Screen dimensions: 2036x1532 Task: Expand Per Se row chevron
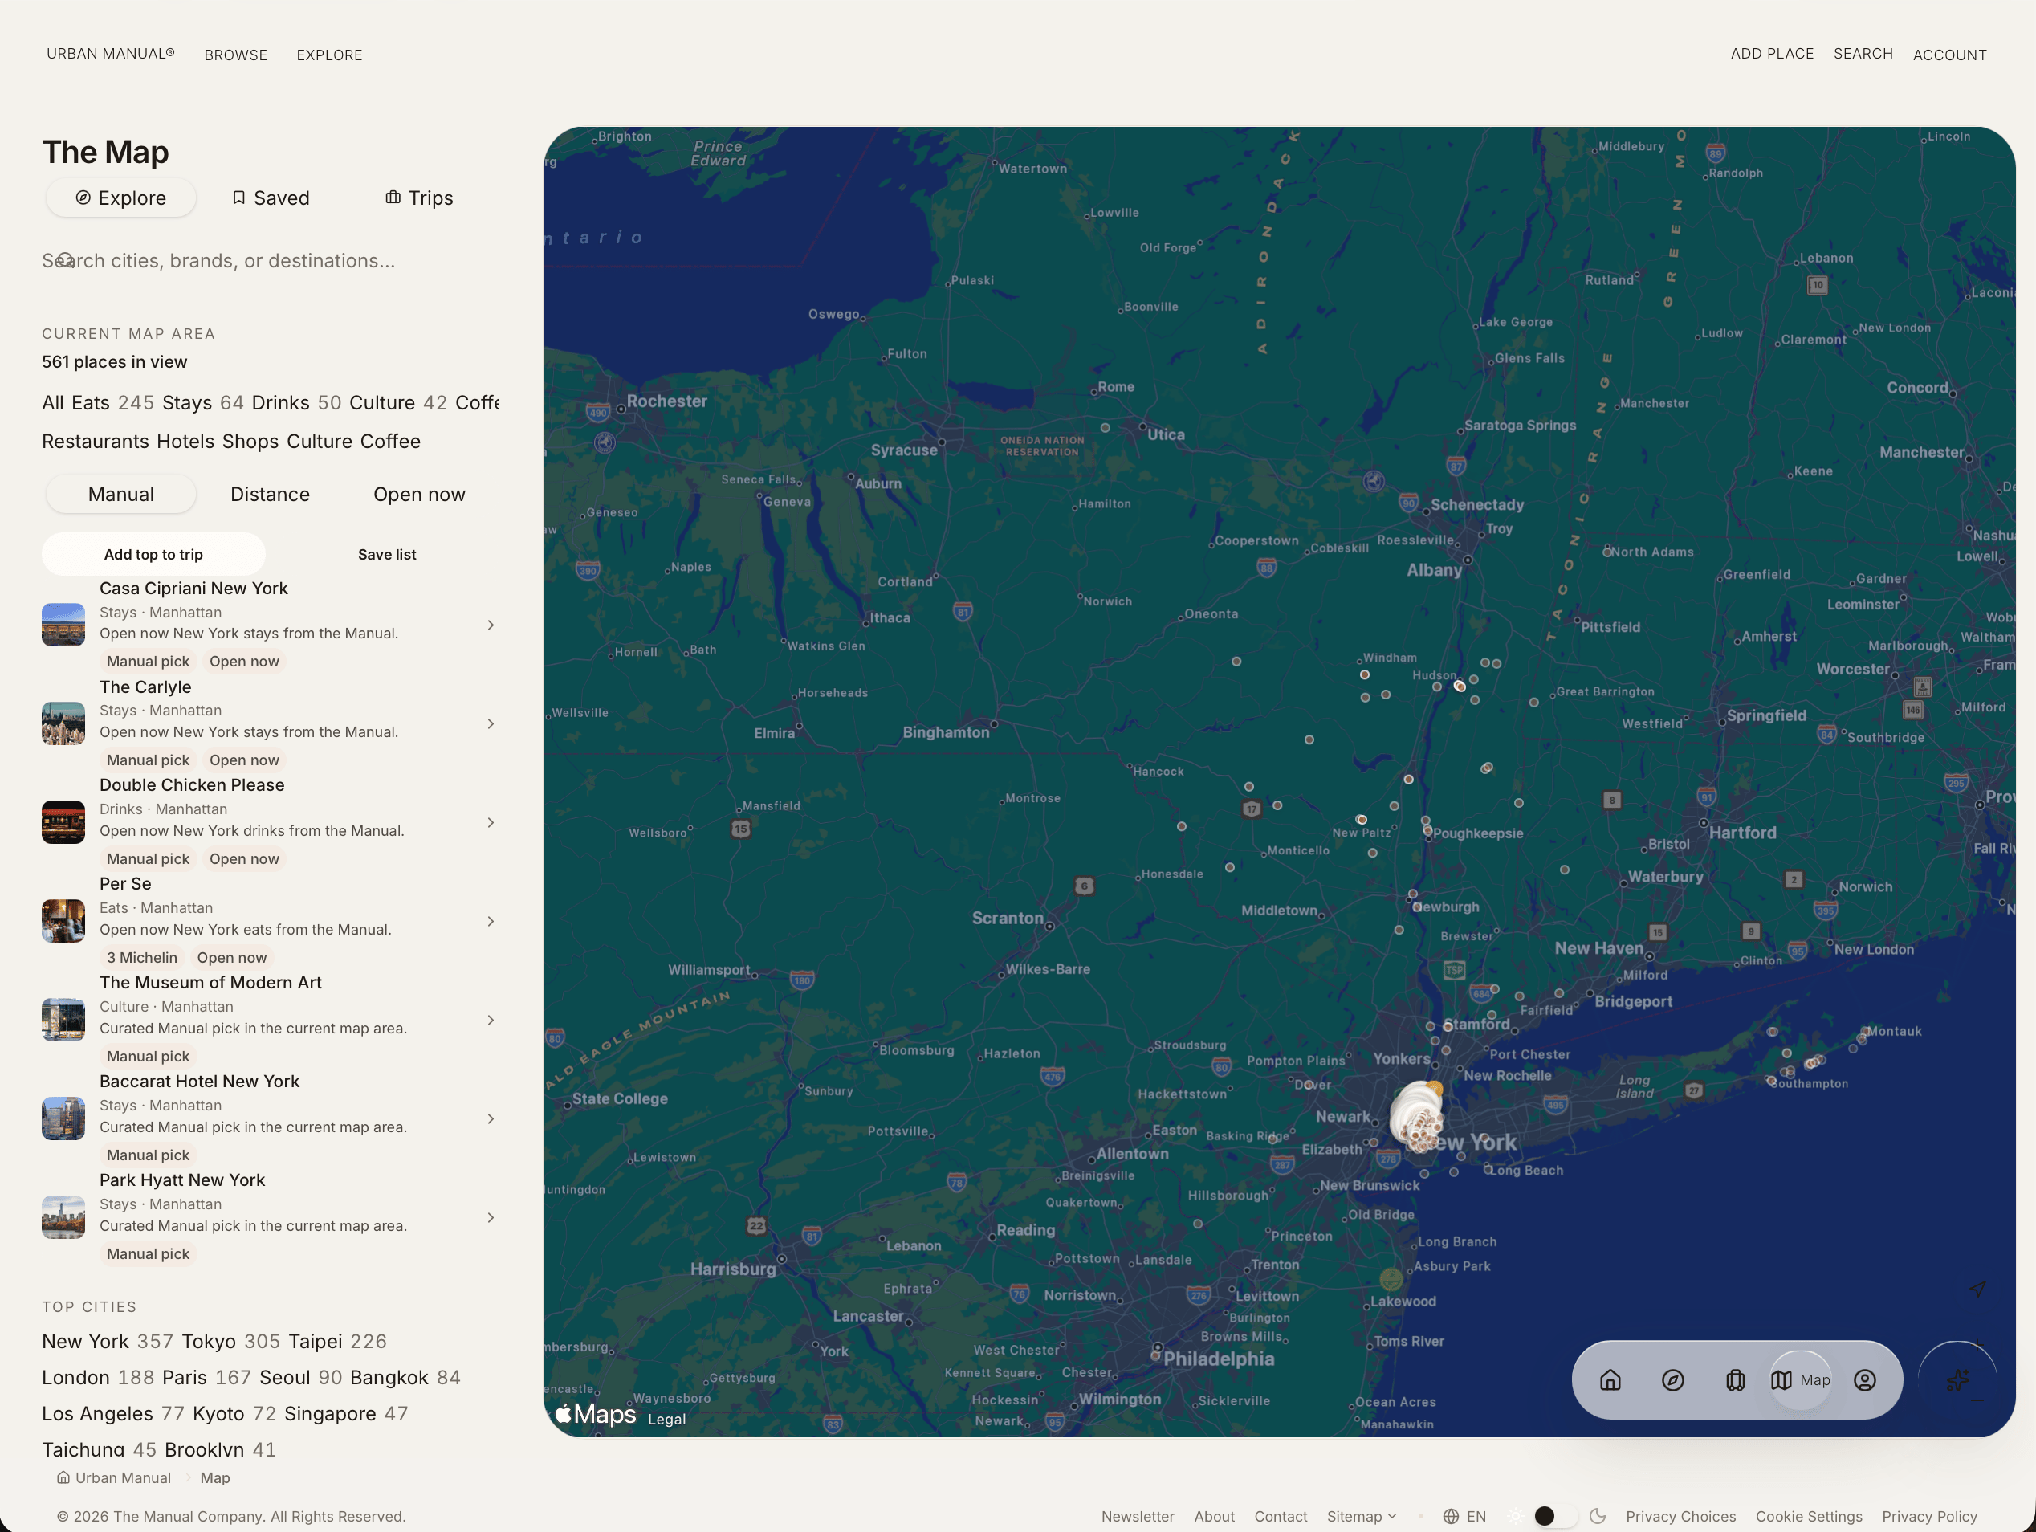point(491,922)
